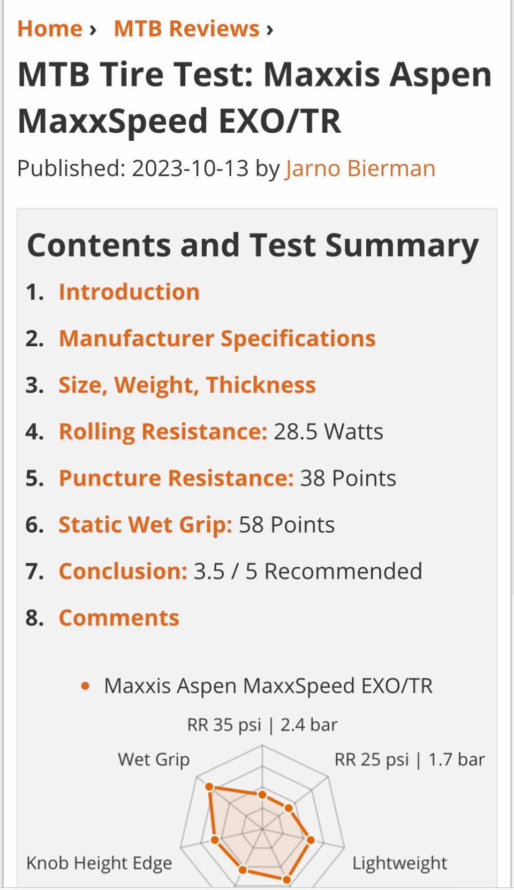The height and width of the screenshot is (890, 514).
Task: Jump to the Comments section
Action: point(119,618)
